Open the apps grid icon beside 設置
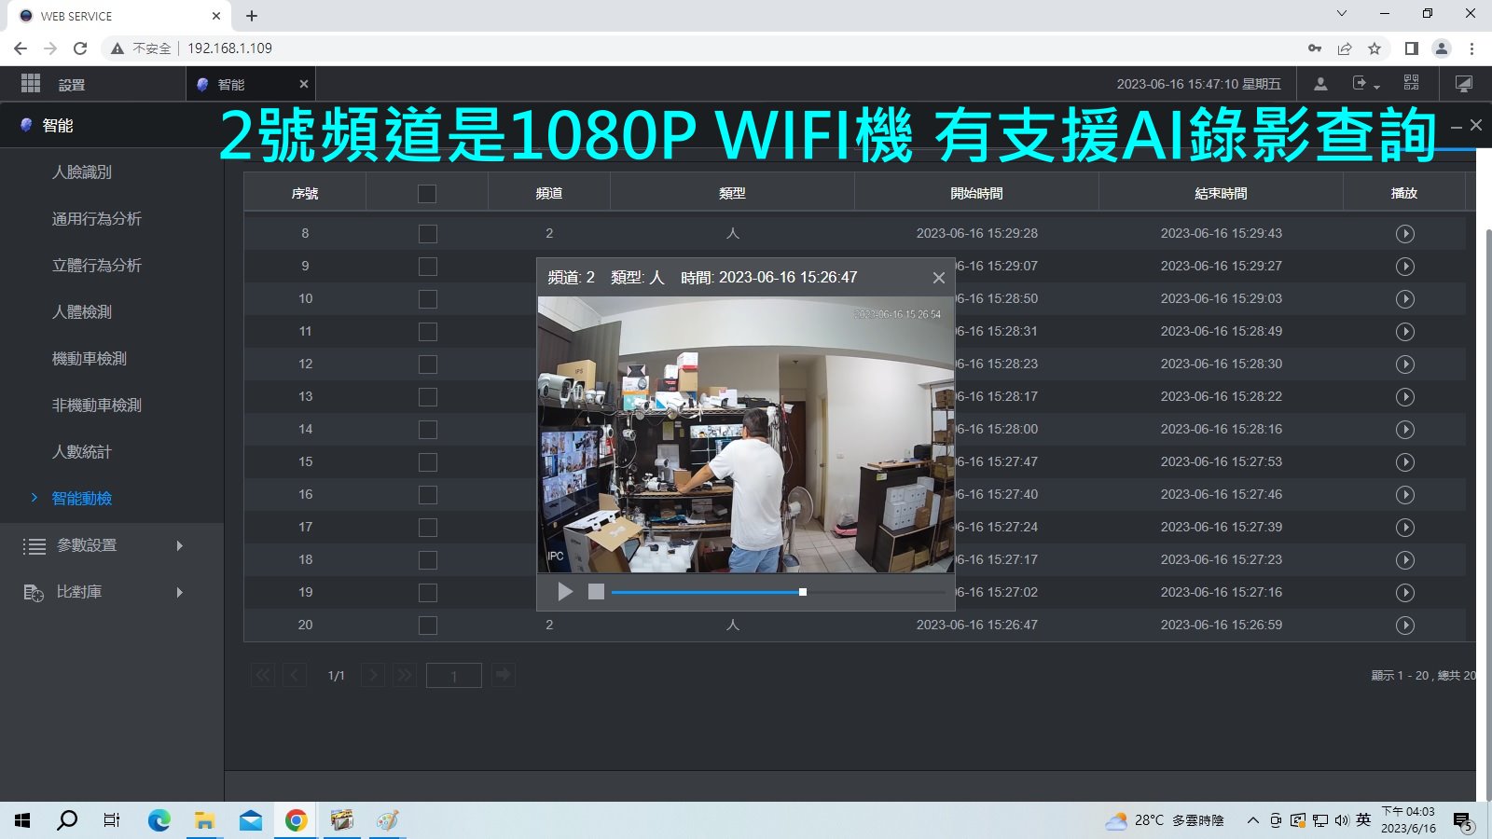Image resolution: width=1492 pixels, height=839 pixels. pyautogui.click(x=31, y=84)
